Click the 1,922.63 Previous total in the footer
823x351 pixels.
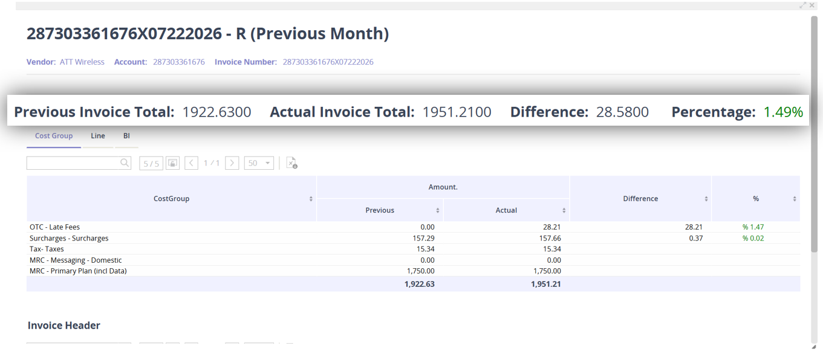point(420,284)
